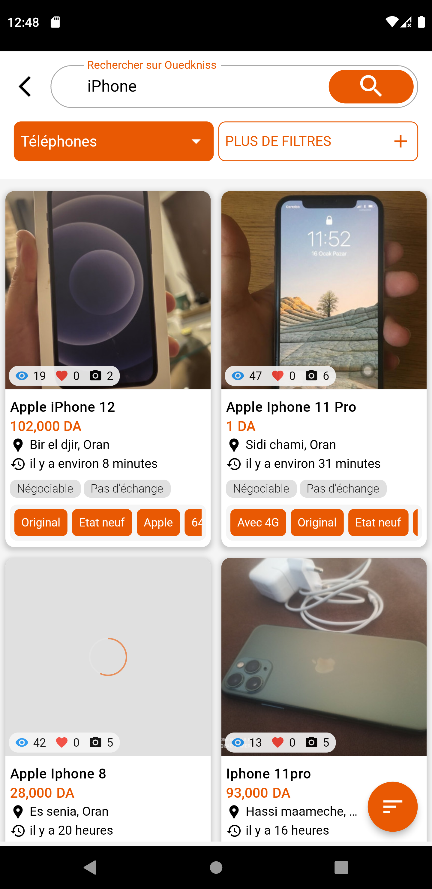Screen dimensions: 432x889
Task: Tap camera photo count on Iphone 11 Pro
Action: (x=312, y=375)
